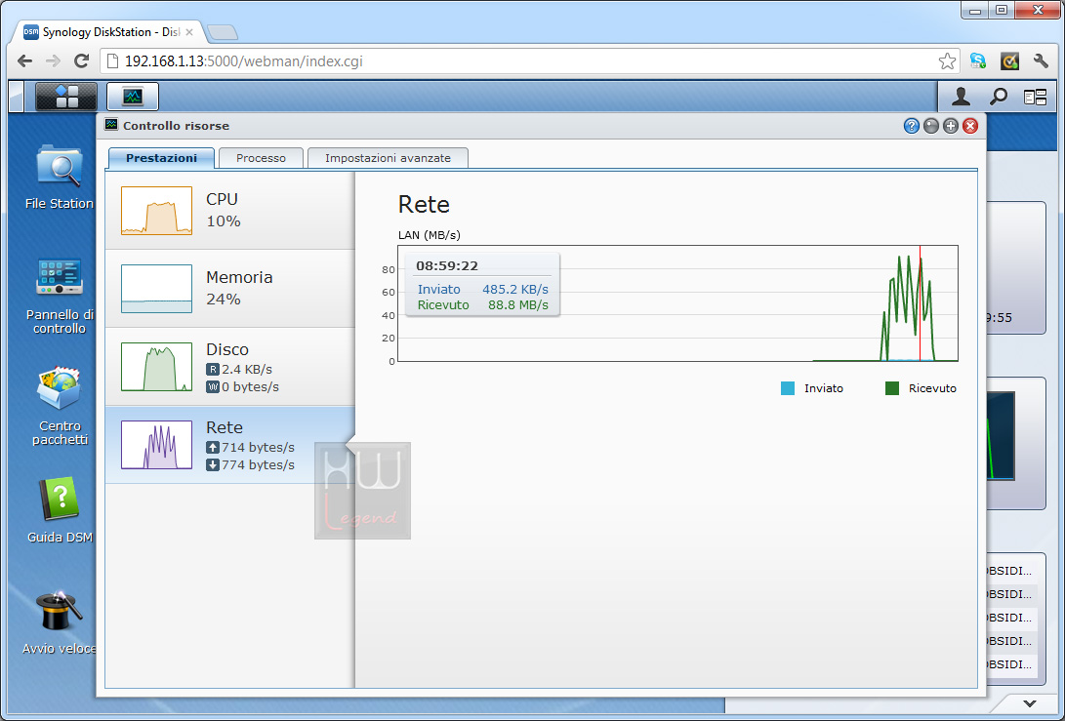The width and height of the screenshot is (1065, 721).
Task: Expand the widget panel bottom chevron
Action: [1030, 703]
